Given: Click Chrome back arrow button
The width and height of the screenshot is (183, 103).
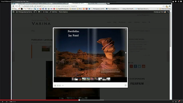Looking at the screenshot, I should pyautogui.click(x=13, y=6).
